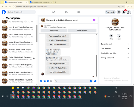Viewport: 134px width, 107px height.
Task: Open more actions plus icon in composer
Action: (41, 81)
